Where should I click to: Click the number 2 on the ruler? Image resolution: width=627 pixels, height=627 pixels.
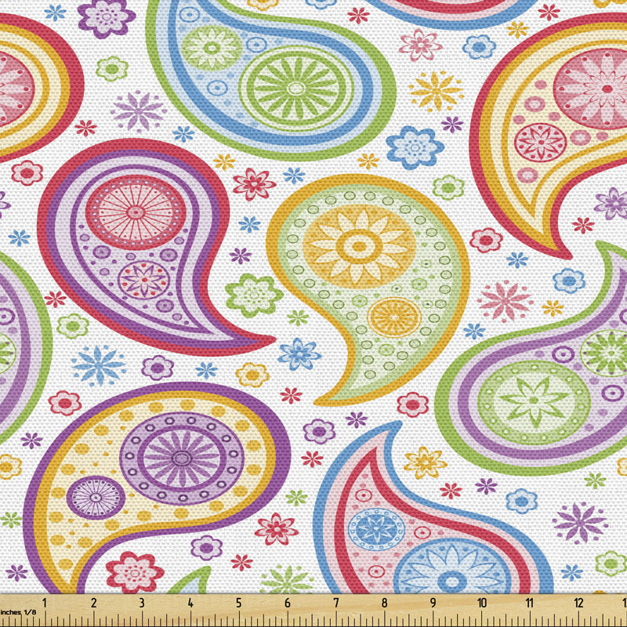[x=93, y=603]
